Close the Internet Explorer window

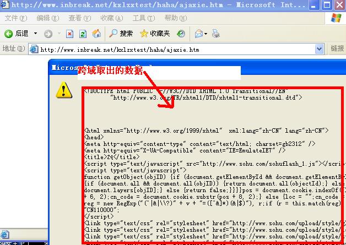point(340,5)
